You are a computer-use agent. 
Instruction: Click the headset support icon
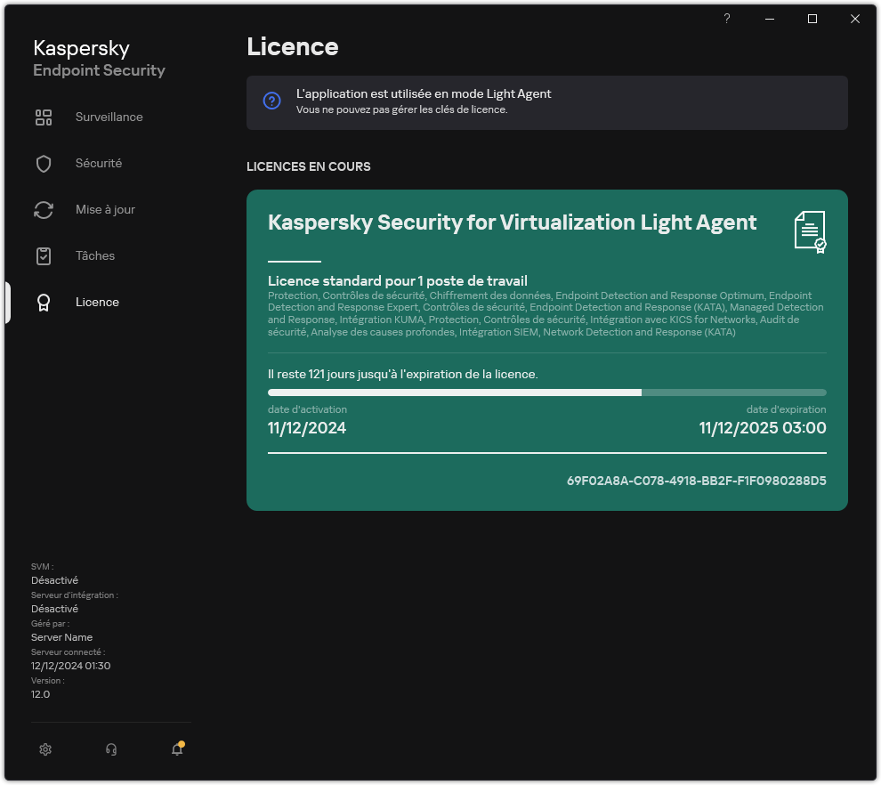tap(111, 749)
